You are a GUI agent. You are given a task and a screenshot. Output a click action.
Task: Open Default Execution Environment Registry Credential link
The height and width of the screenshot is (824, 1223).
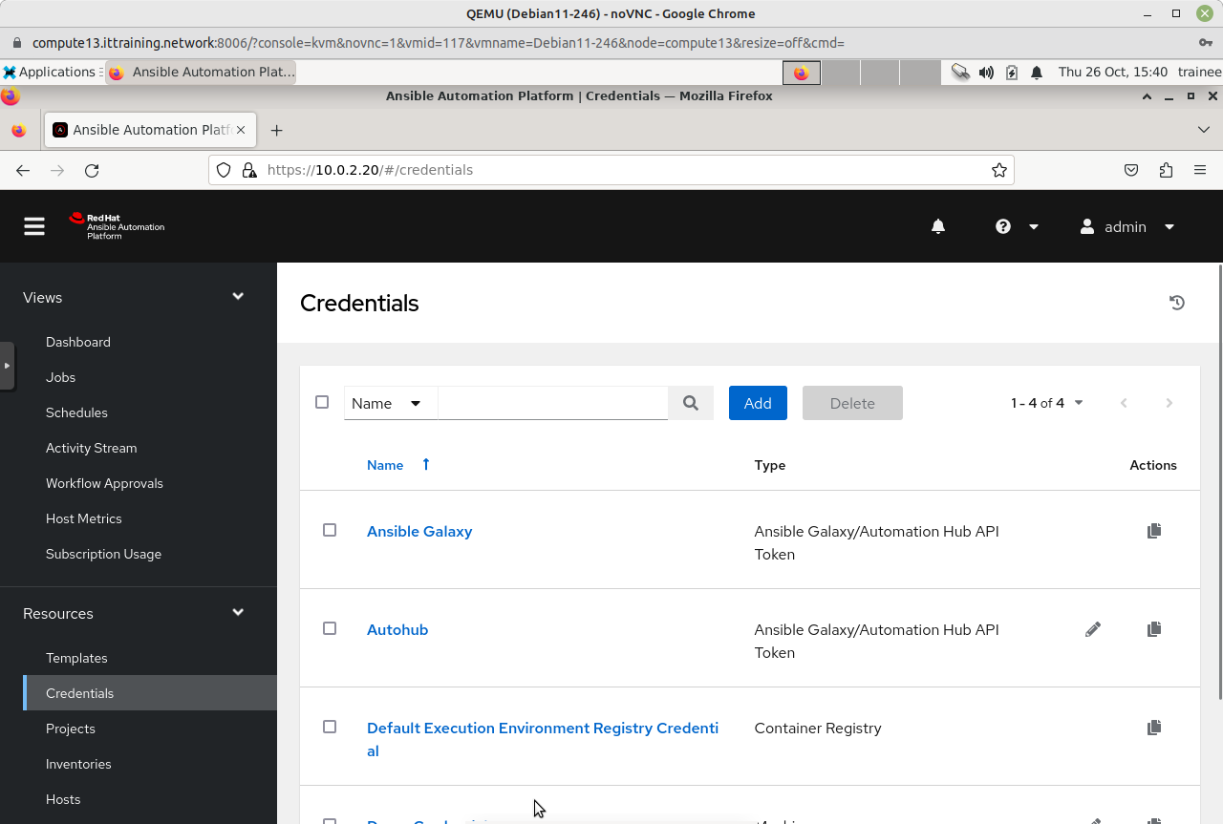(x=543, y=739)
